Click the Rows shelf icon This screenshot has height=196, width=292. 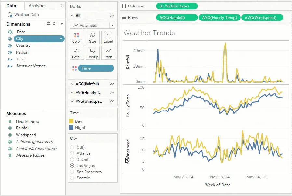(x=124, y=18)
